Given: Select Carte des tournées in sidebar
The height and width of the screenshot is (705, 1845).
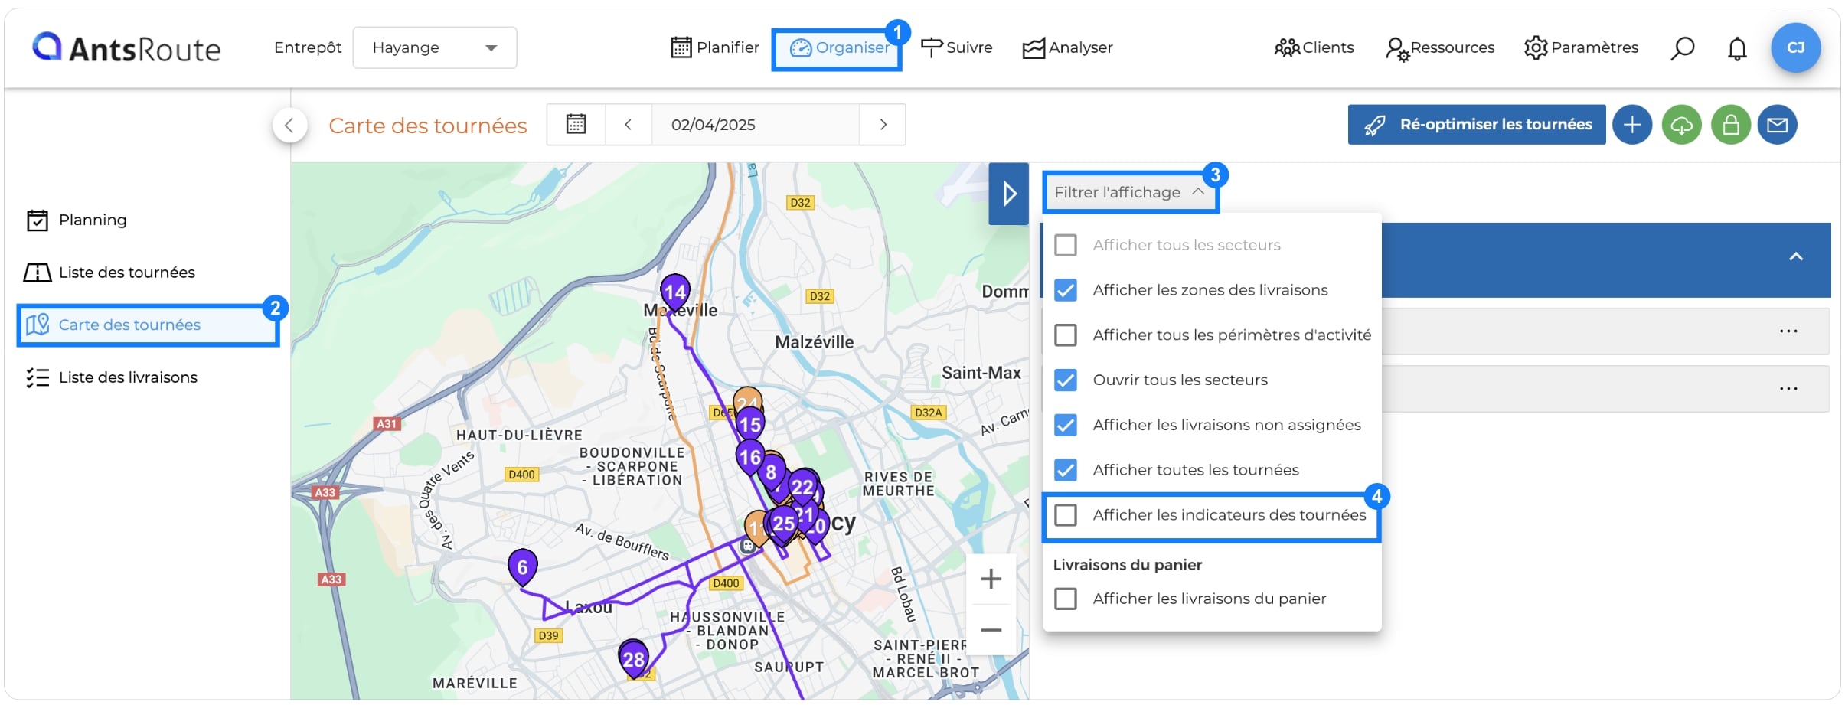Looking at the screenshot, I should tap(147, 325).
